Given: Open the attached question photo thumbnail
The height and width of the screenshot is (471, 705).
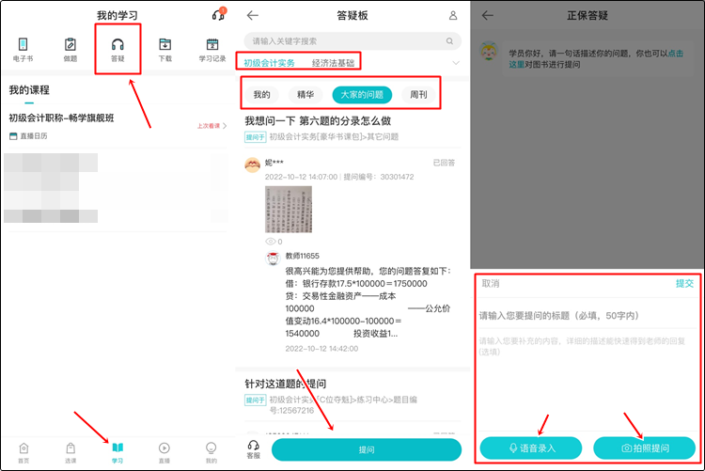Looking at the screenshot, I should click(x=289, y=210).
